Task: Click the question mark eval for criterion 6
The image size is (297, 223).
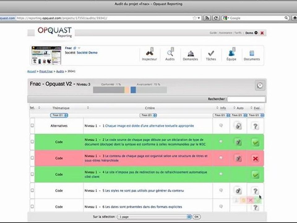Action: click(255, 207)
